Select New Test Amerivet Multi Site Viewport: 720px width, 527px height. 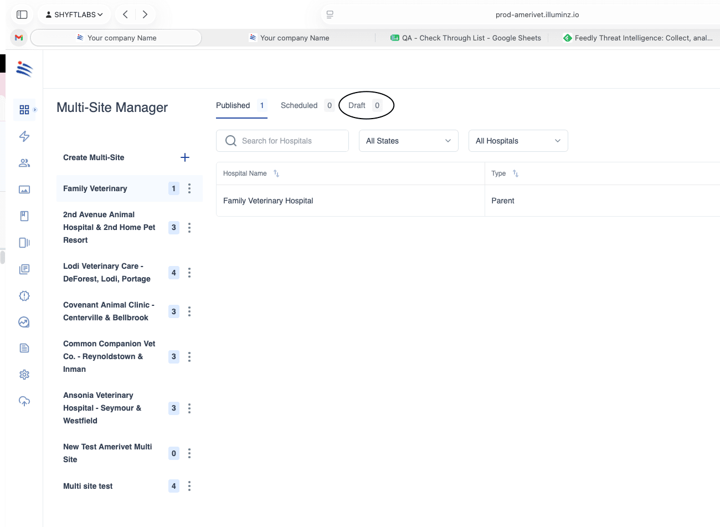[107, 453]
